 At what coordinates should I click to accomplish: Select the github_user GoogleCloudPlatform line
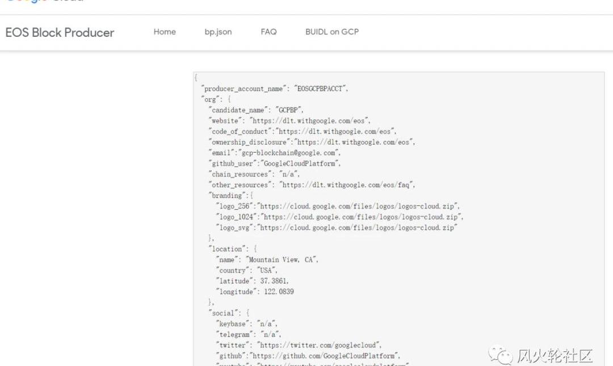[275, 163]
